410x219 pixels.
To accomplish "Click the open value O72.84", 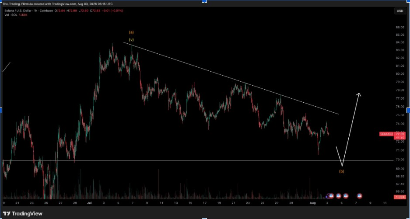I will point(60,11).
